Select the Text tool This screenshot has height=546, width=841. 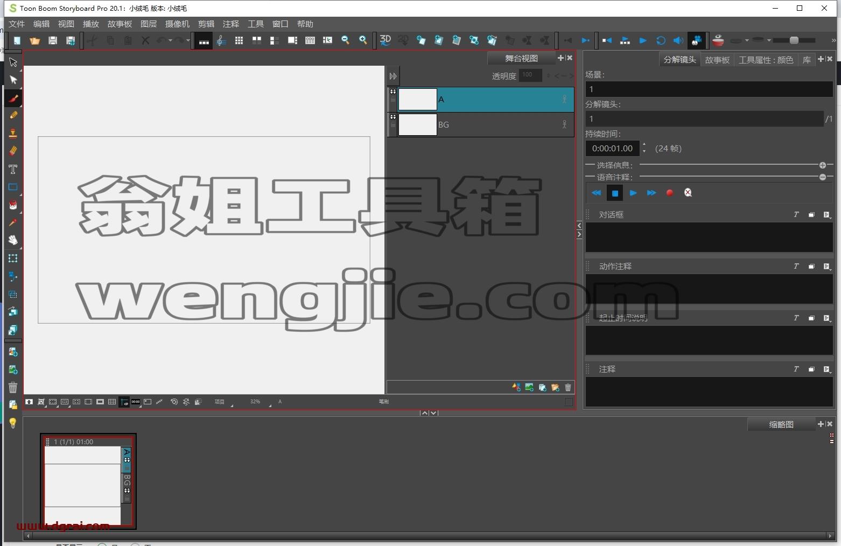(x=13, y=169)
